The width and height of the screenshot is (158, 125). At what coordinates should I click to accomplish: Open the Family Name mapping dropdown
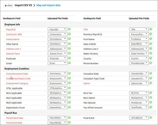tap(58, 39)
